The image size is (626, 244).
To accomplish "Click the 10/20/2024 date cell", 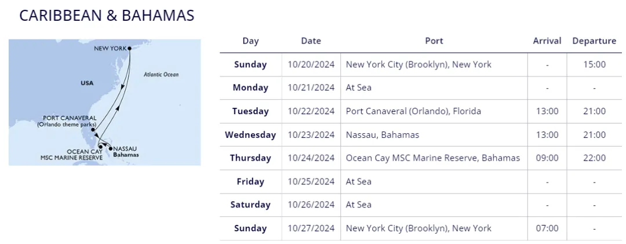I will coord(311,64).
